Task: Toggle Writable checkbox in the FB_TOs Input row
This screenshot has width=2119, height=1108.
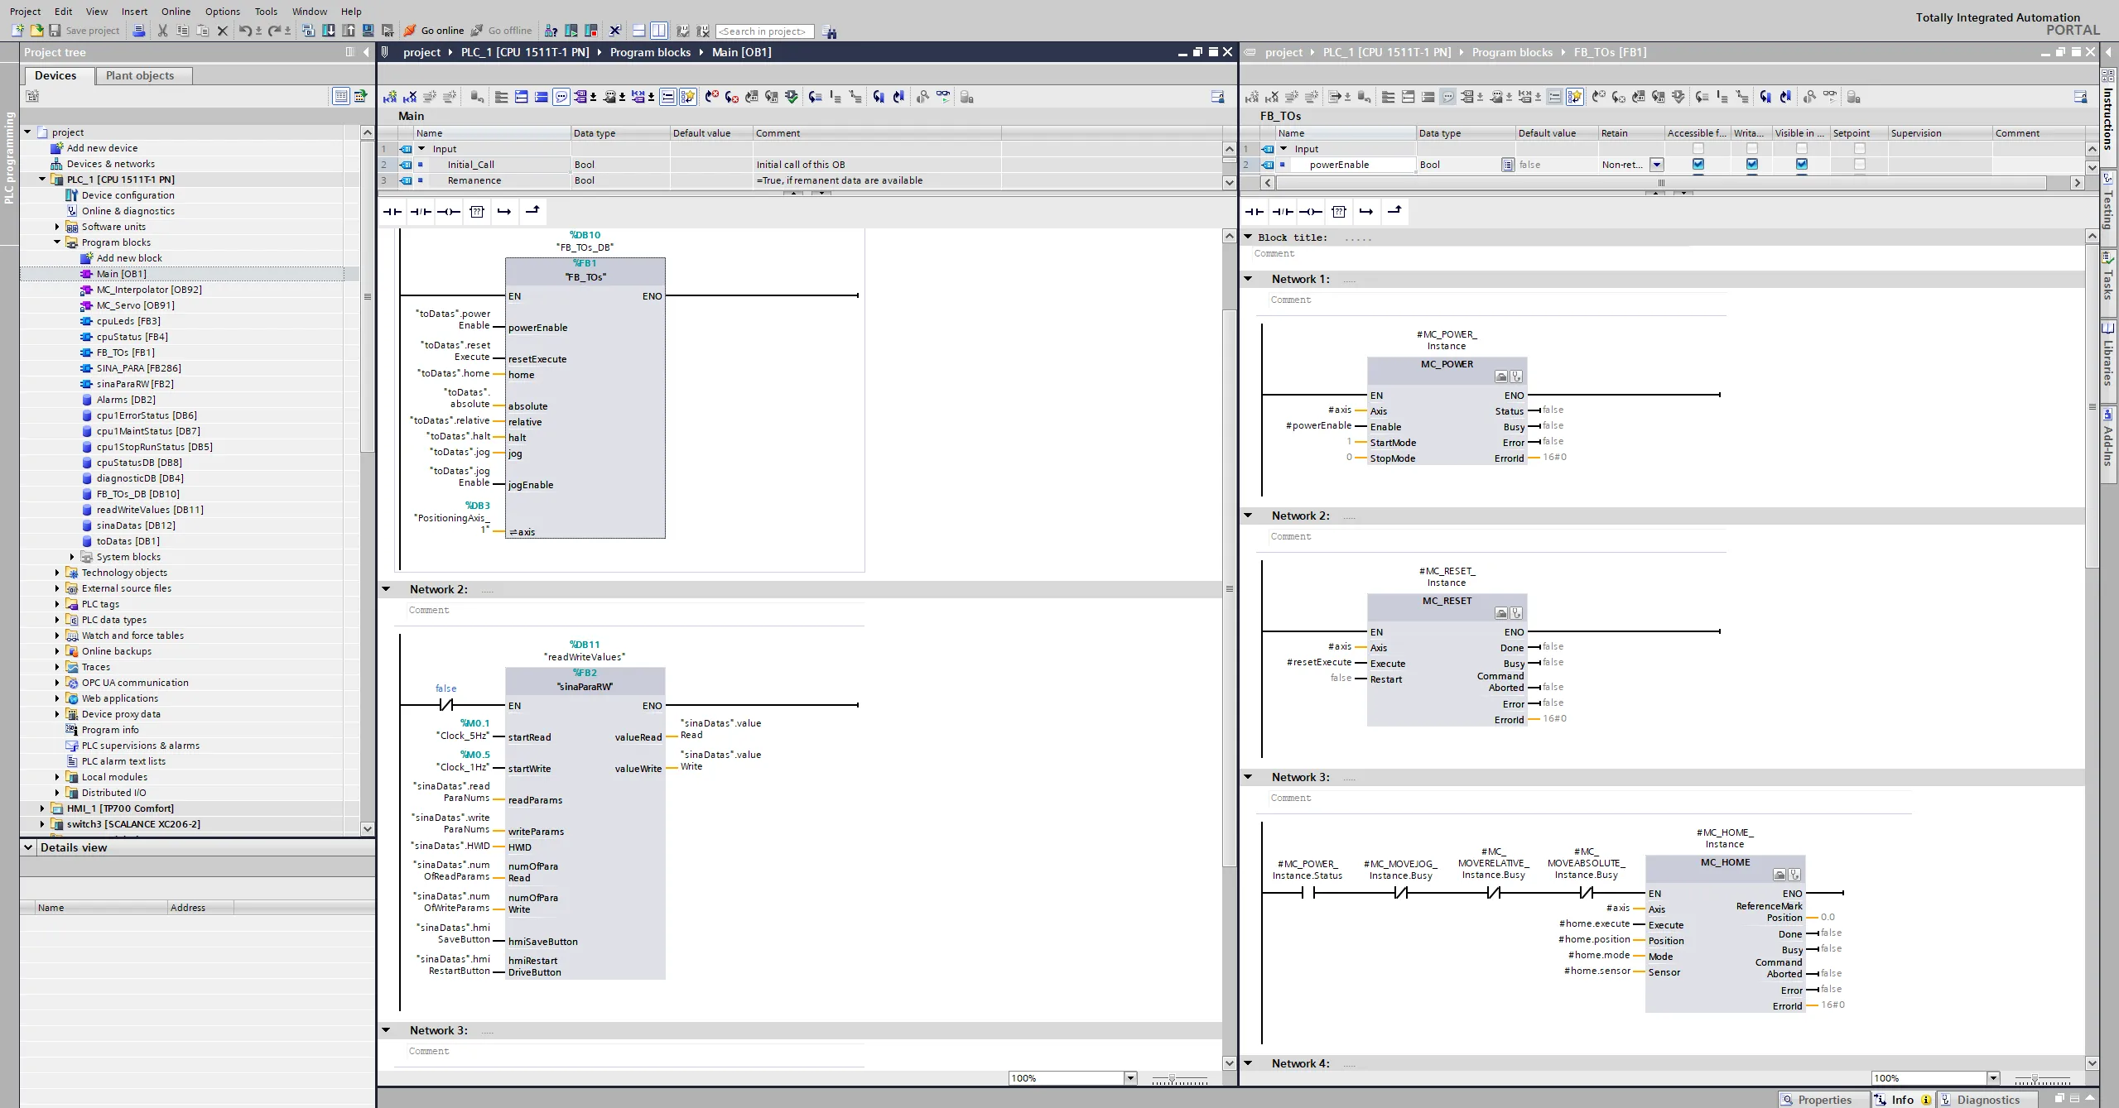Action: point(1752,149)
